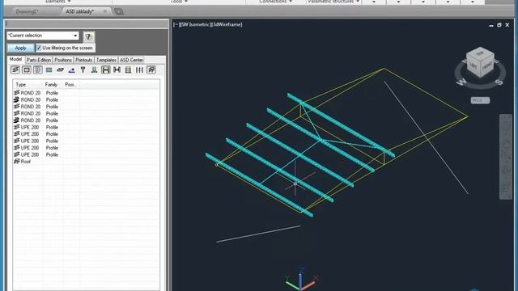Select the Roof row in the list
Image resolution: width=518 pixels, height=291 pixels.
pyautogui.click(x=86, y=162)
